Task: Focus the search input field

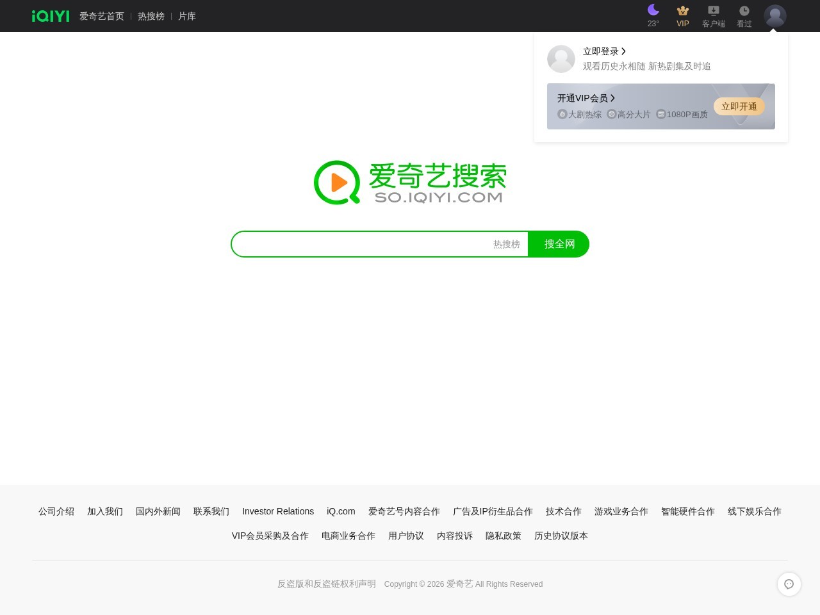Action: coord(362,244)
